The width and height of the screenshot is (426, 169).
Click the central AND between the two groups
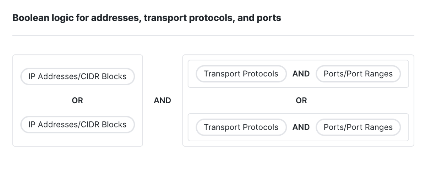click(x=162, y=100)
